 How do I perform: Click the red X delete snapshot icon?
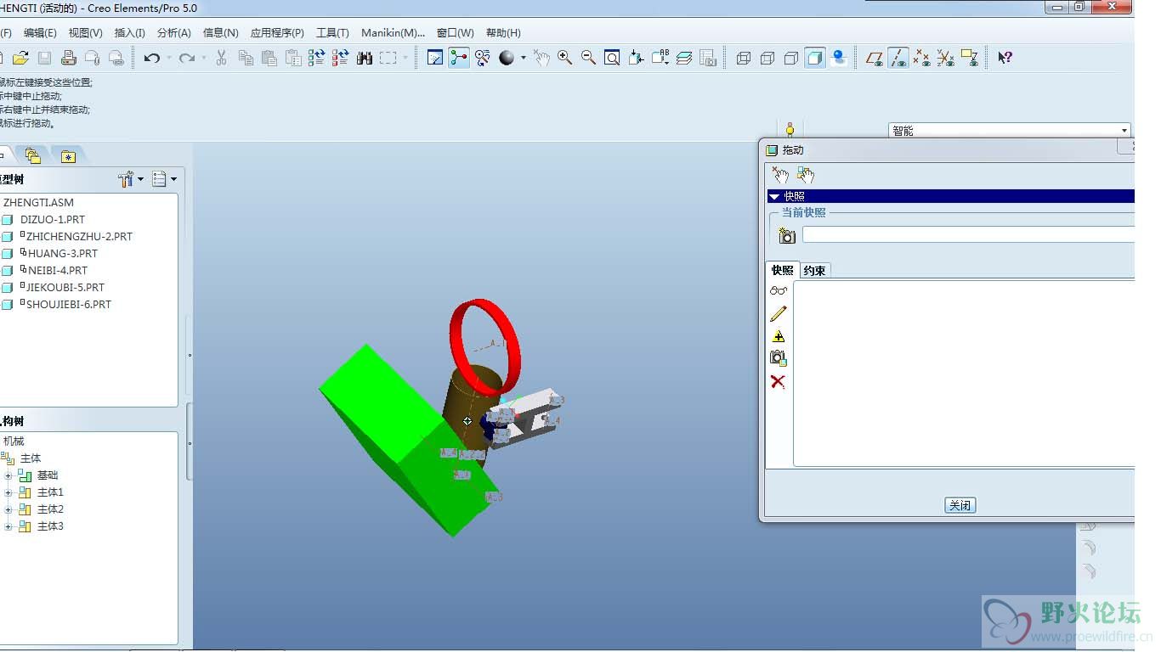[778, 382]
